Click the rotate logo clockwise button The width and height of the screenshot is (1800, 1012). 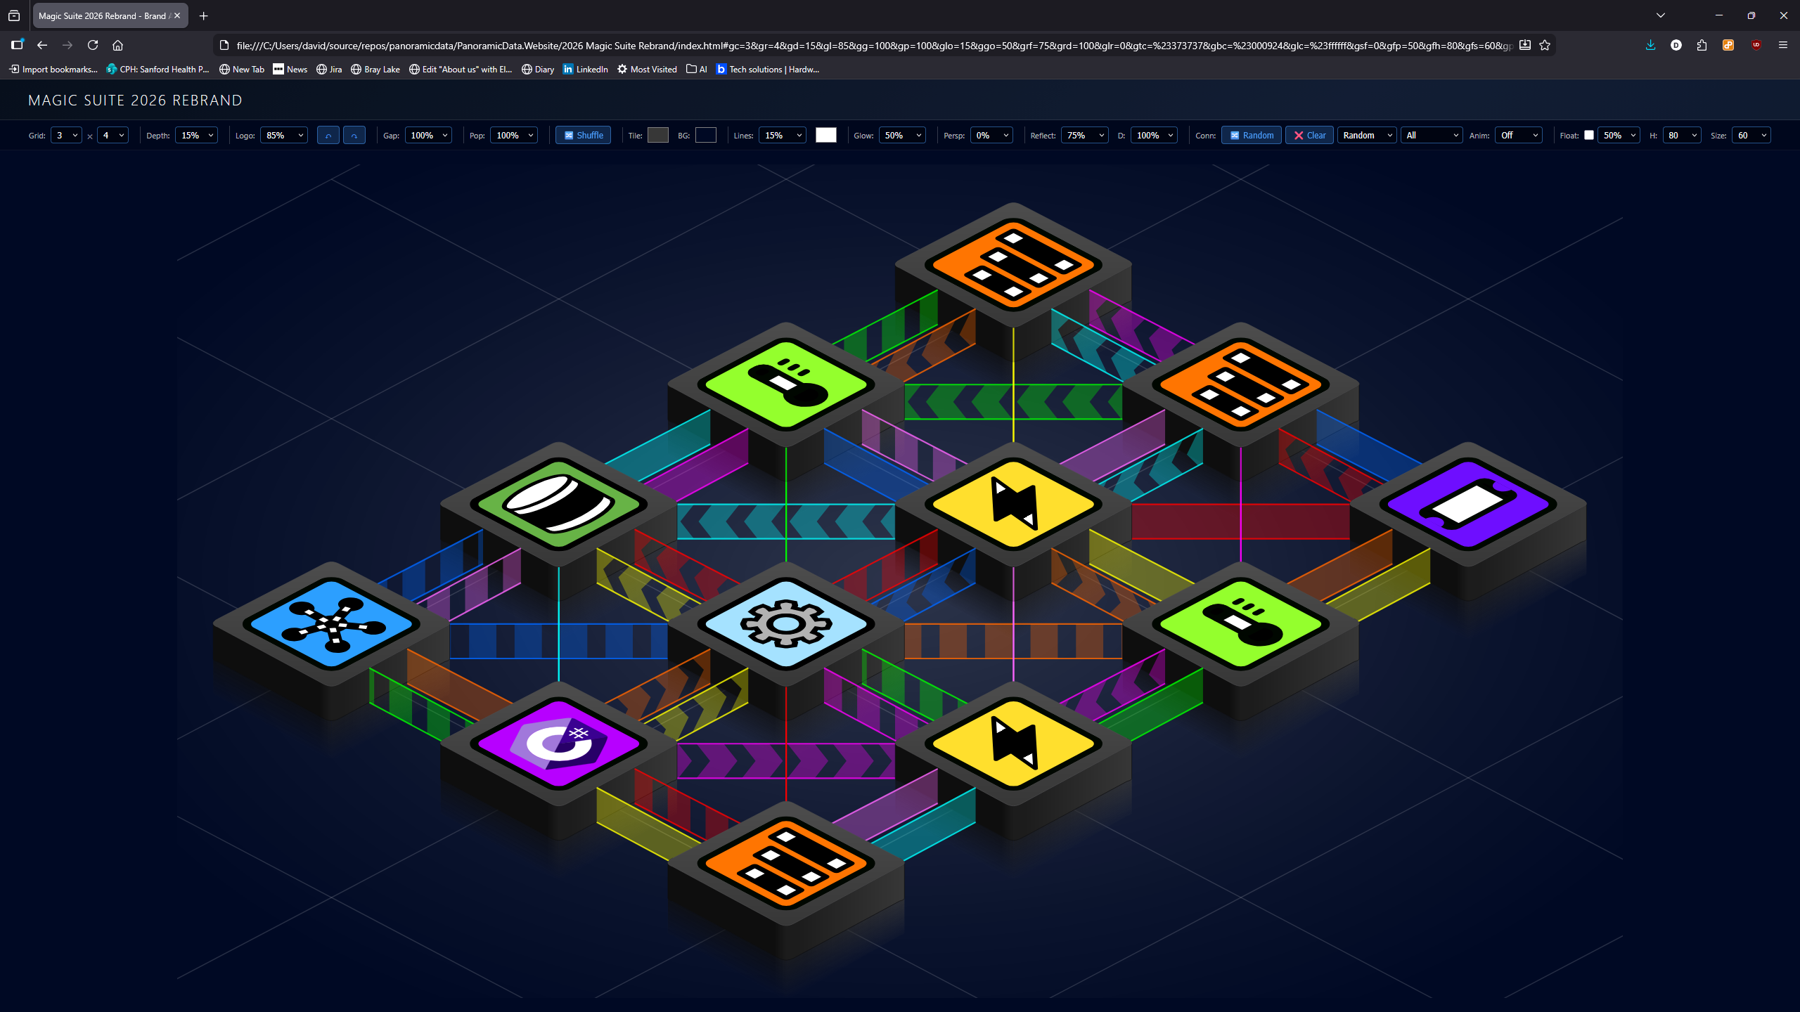pyautogui.click(x=354, y=136)
